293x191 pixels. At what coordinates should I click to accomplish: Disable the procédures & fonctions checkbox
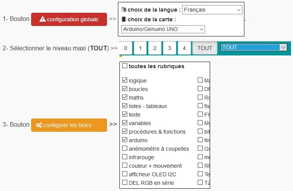tap(125, 131)
